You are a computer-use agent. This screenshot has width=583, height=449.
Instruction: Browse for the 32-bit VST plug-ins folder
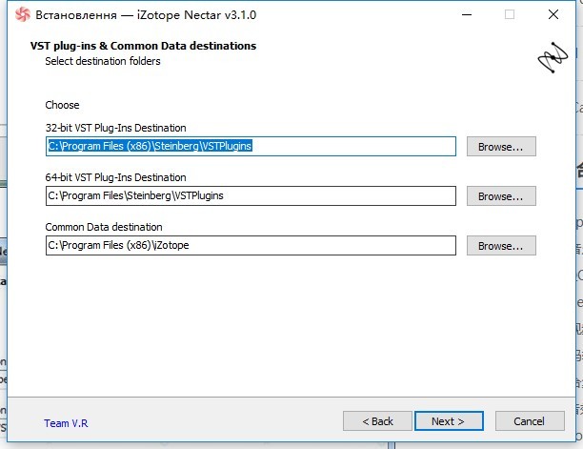[500, 147]
